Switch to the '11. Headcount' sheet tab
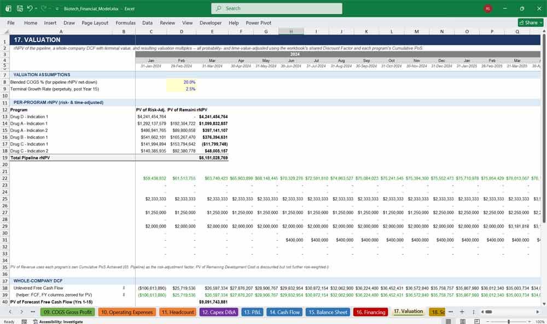547x324 pixels. (178, 312)
